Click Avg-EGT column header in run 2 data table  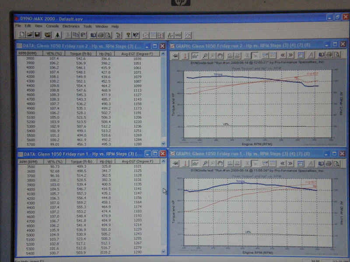137,54
